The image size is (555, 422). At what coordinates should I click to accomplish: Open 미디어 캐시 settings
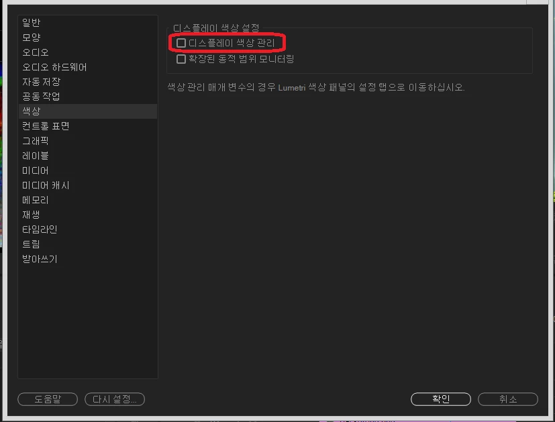(88, 185)
